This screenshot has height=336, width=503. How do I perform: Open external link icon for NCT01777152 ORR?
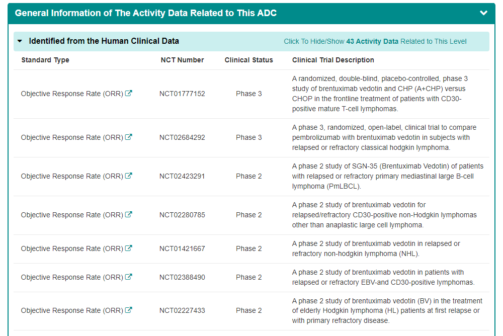(x=129, y=93)
